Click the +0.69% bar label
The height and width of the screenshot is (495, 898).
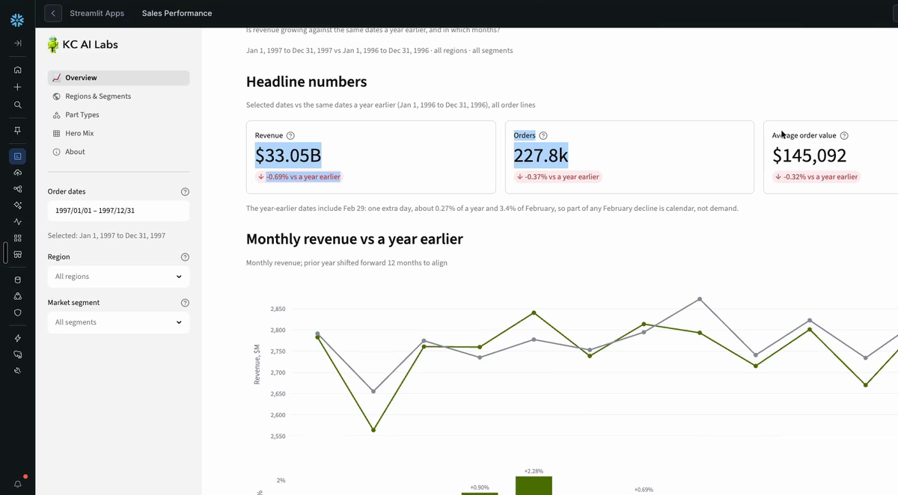pyautogui.click(x=644, y=490)
